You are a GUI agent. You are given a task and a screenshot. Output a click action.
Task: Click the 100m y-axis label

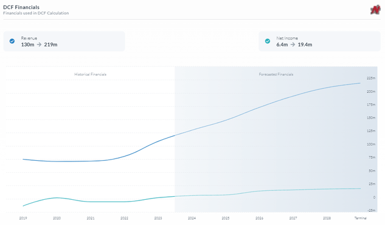pos(371,144)
